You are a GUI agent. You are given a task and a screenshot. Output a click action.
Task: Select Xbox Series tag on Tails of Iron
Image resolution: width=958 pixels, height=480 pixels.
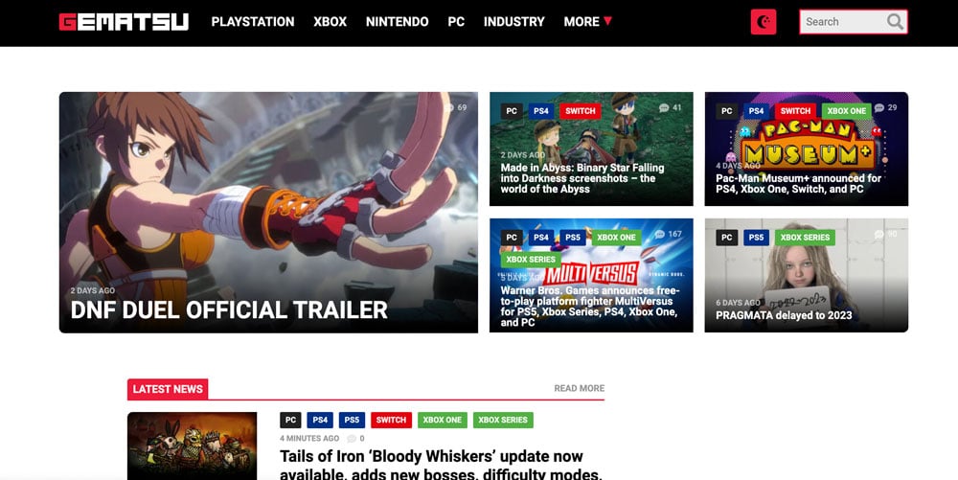point(503,421)
